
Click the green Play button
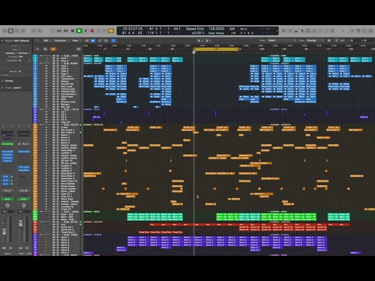[79, 31]
